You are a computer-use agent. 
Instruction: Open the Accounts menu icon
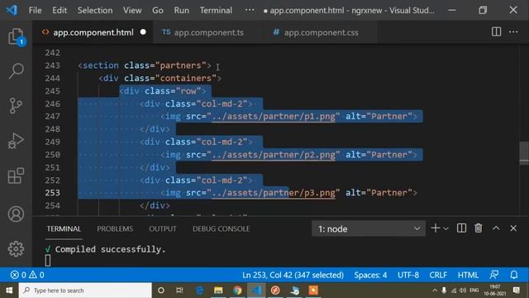click(16, 214)
